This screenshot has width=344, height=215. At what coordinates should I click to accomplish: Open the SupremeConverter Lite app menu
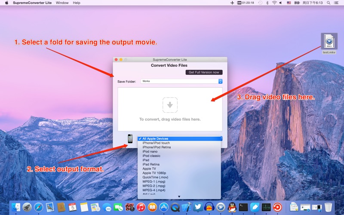click(x=32, y=3)
